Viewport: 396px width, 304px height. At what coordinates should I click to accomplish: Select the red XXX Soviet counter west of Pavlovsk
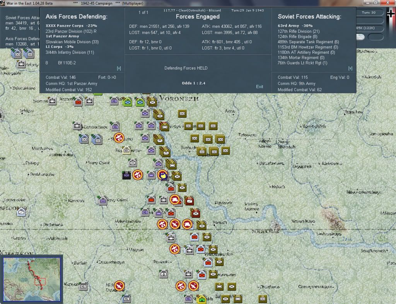[x=189, y=201]
